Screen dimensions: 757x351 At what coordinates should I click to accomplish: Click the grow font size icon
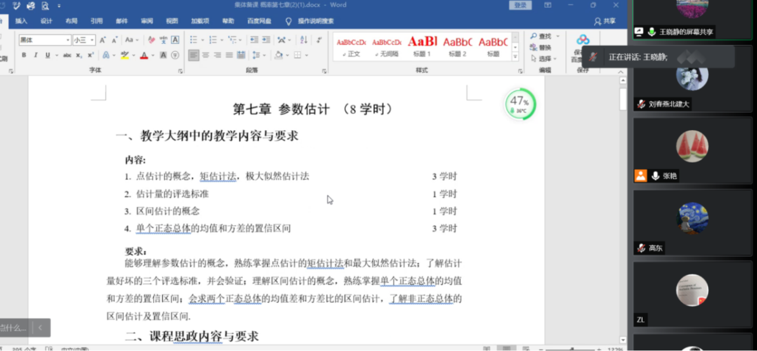(103, 40)
